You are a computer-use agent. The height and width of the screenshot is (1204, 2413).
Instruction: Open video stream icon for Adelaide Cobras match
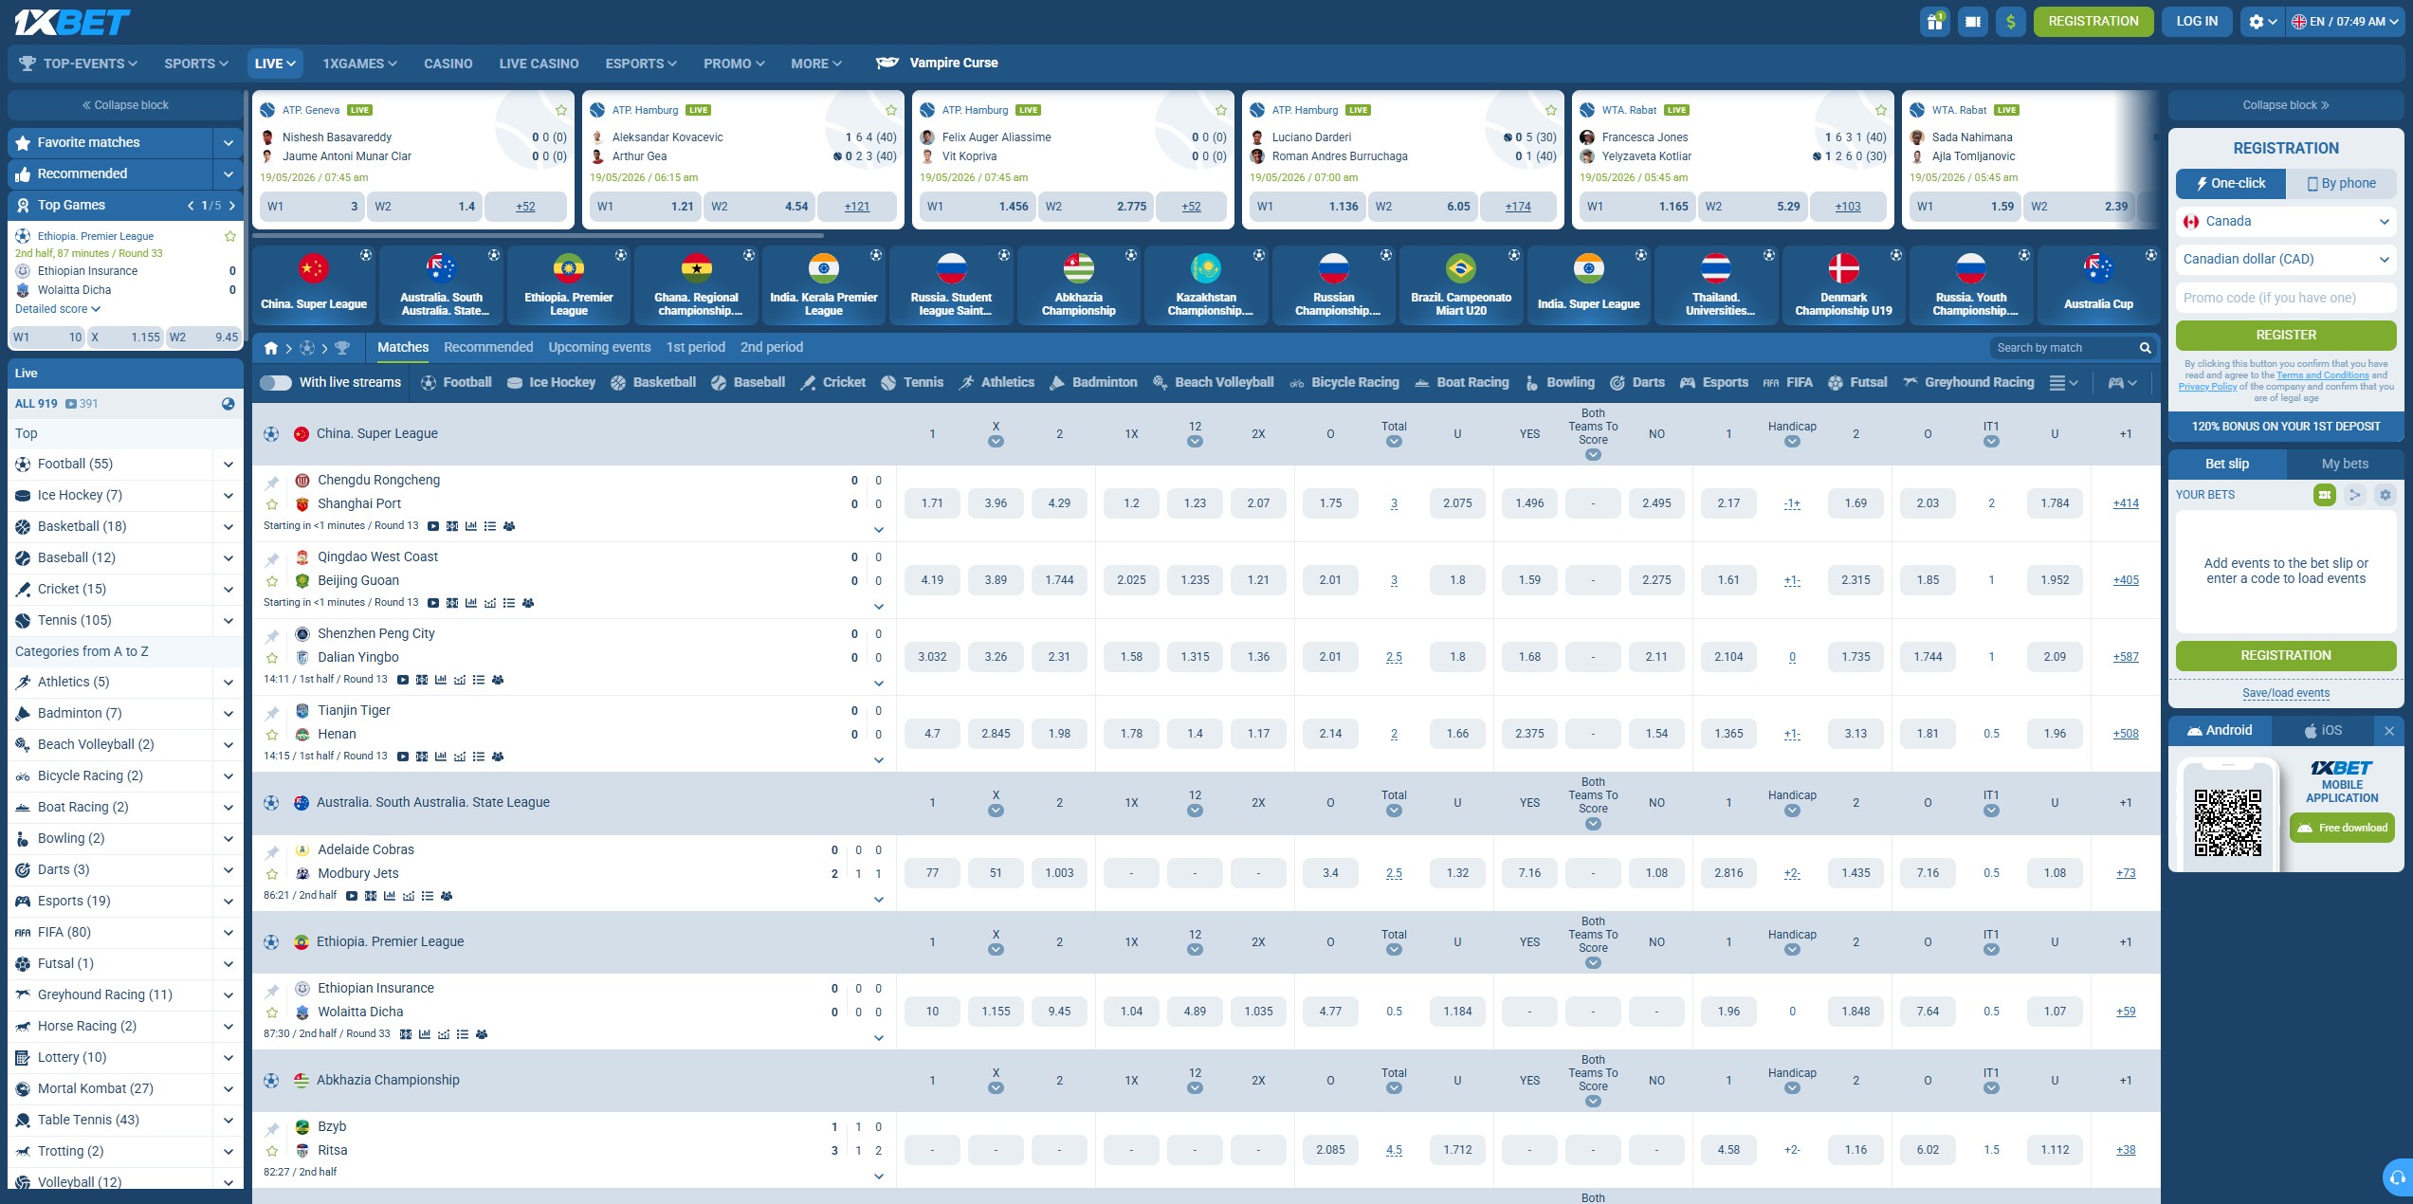pyautogui.click(x=352, y=896)
